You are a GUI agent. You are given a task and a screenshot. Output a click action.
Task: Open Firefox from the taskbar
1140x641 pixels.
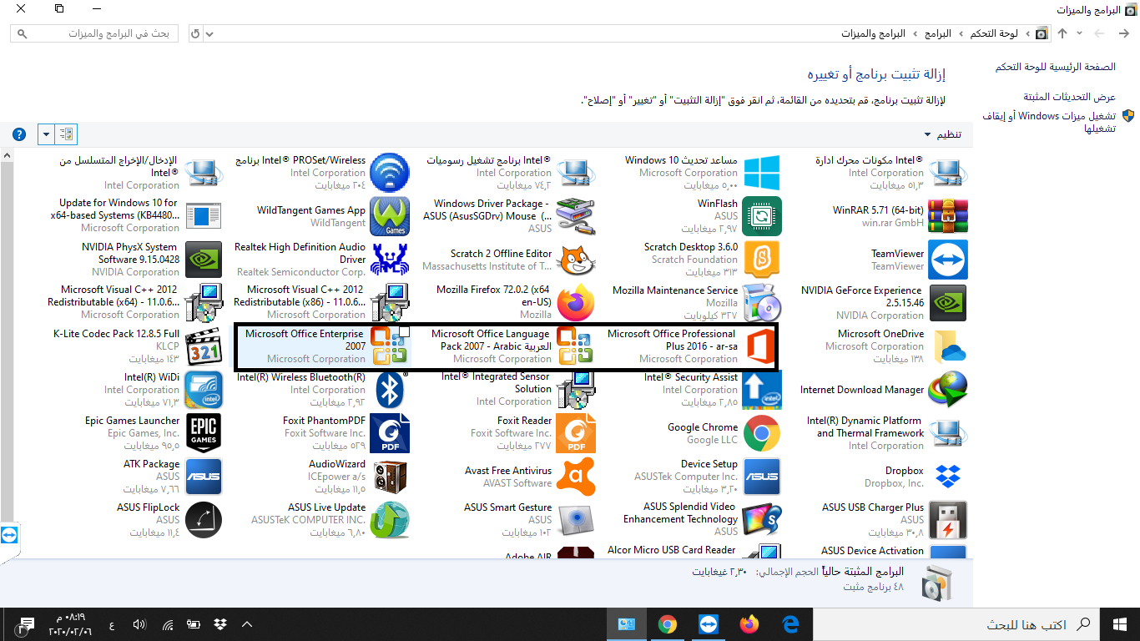[x=749, y=624]
